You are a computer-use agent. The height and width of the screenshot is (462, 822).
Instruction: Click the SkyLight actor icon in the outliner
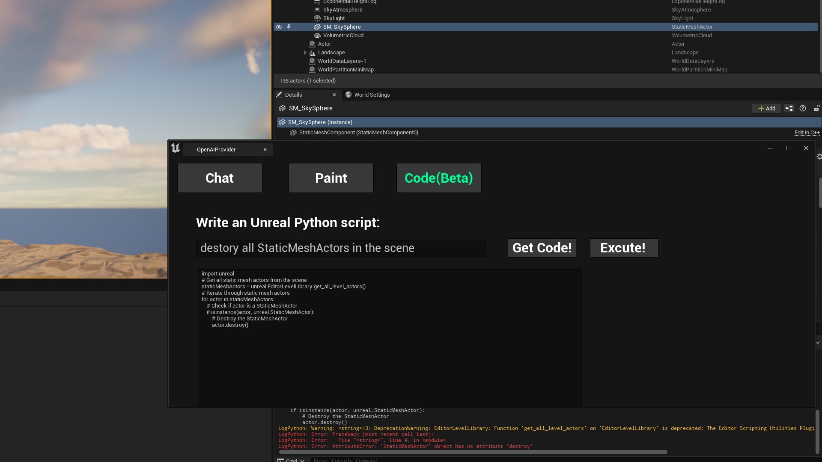pyautogui.click(x=317, y=18)
